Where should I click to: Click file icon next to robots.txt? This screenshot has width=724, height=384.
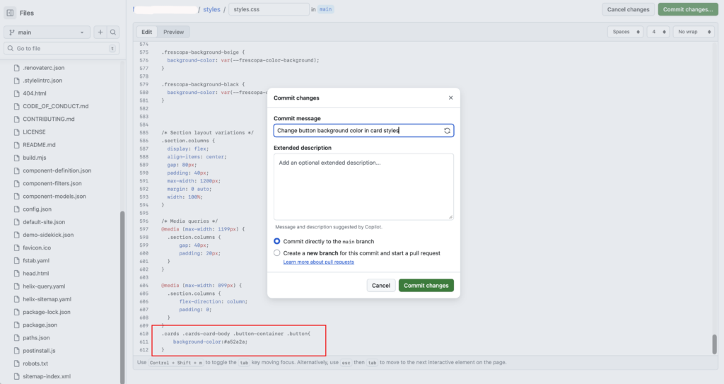(17, 363)
